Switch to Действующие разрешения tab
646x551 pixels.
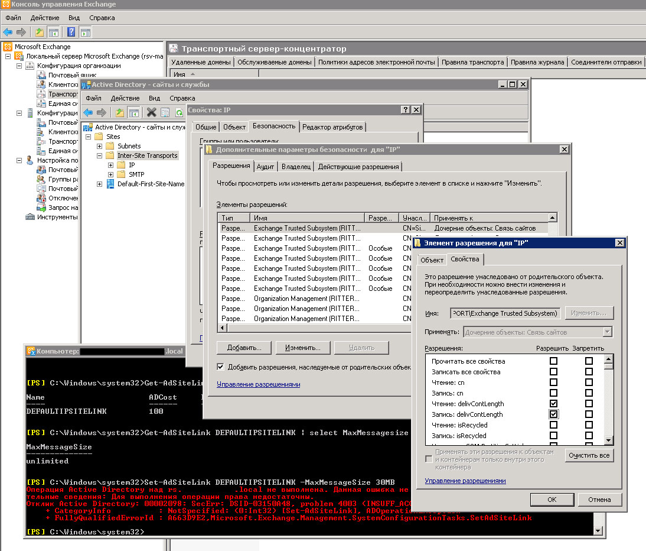click(358, 167)
